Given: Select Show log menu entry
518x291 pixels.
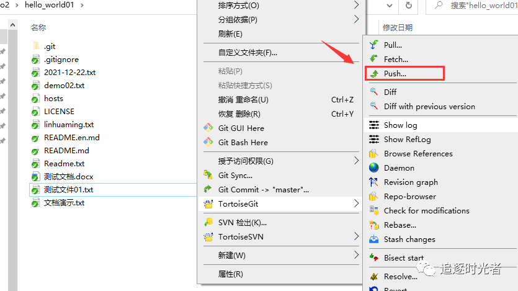Looking at the screenshot, I should coord(441,125).
